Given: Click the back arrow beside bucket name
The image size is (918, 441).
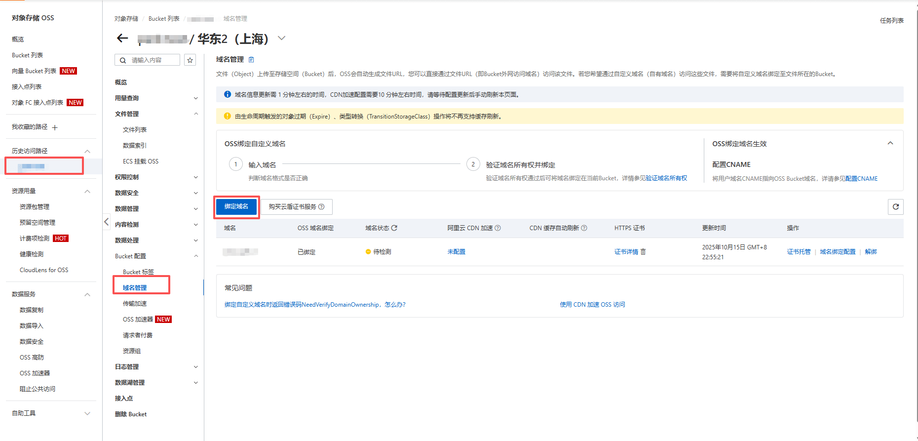Looking at the screenshot, I should click(122, 39).
